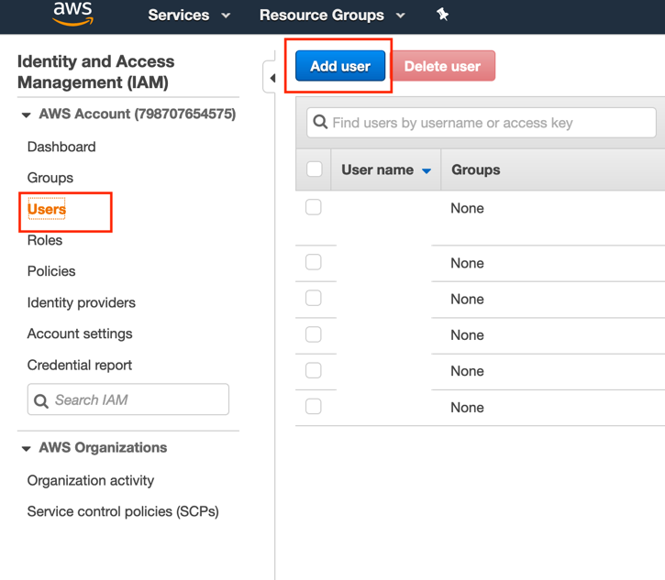Collapse sidebar using the left arrow handle
665x580 pixels.
pyautogui.click(x=272, y=78)
